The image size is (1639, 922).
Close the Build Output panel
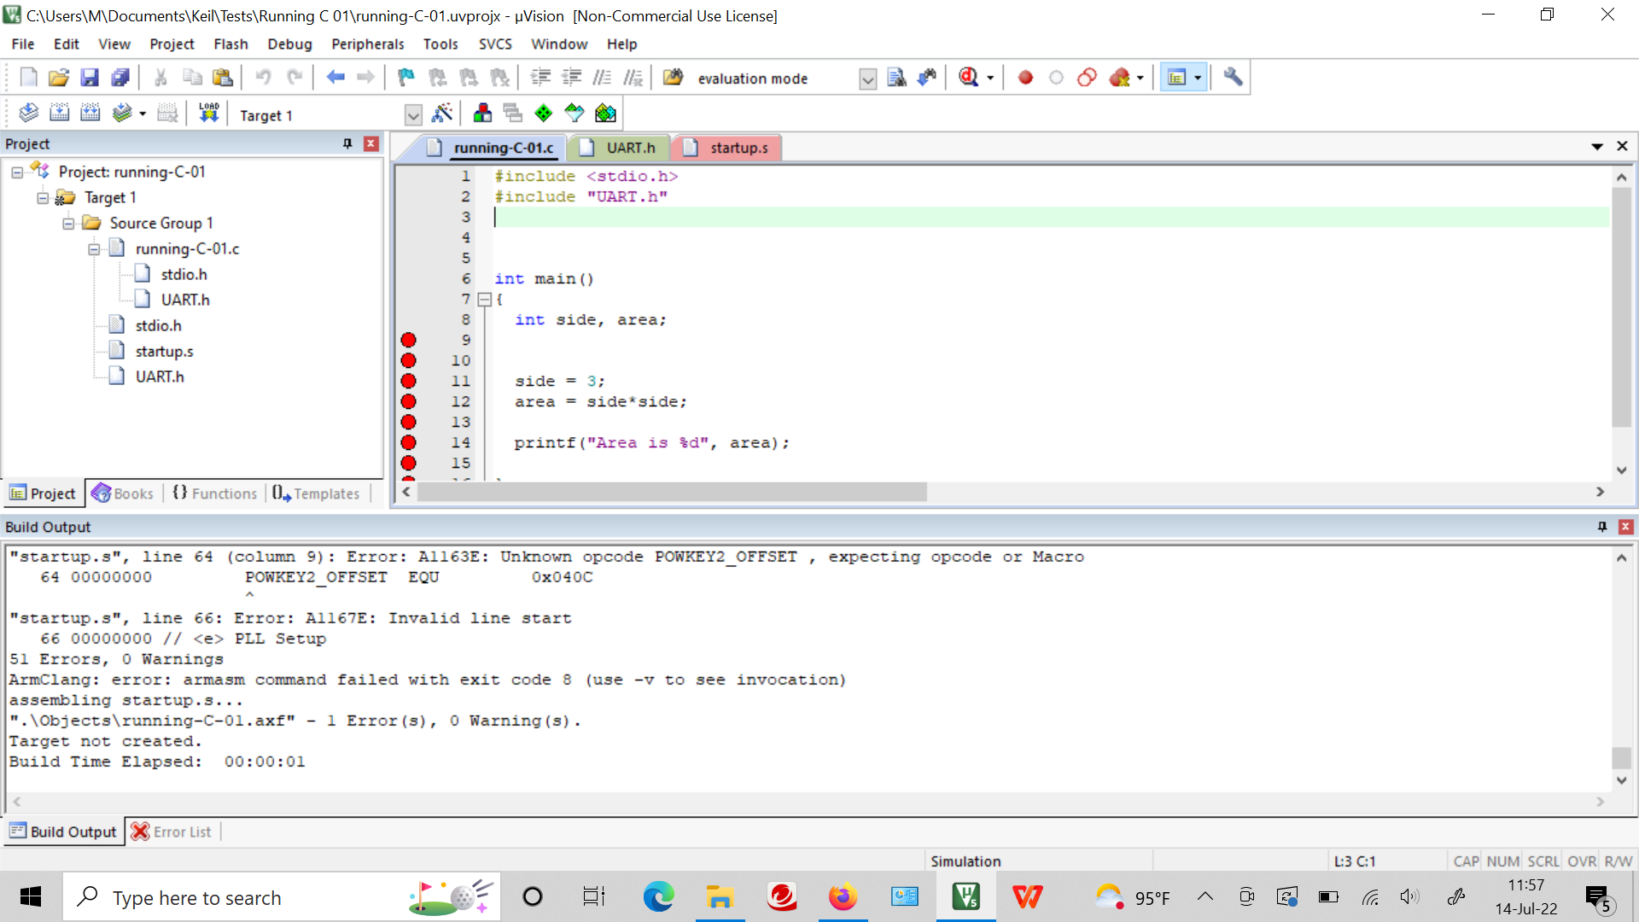click(1625, 527)
